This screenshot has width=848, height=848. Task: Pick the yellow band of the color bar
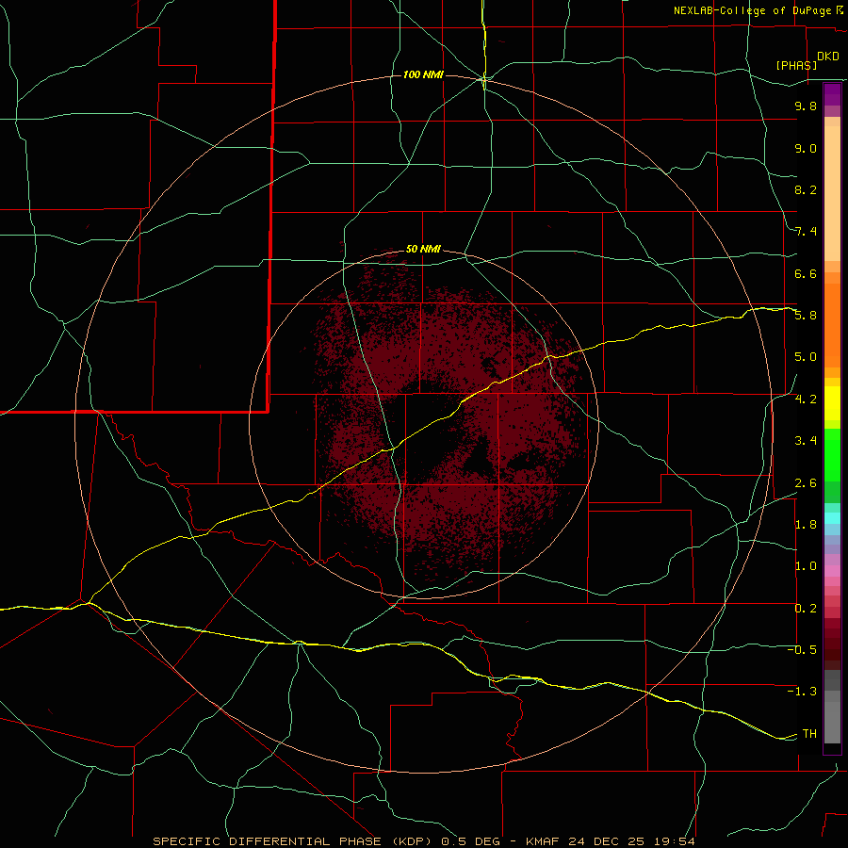point(832,403)
